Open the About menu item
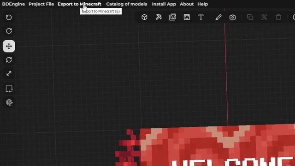This screenshot has height=166, width=295. [187, 4]
